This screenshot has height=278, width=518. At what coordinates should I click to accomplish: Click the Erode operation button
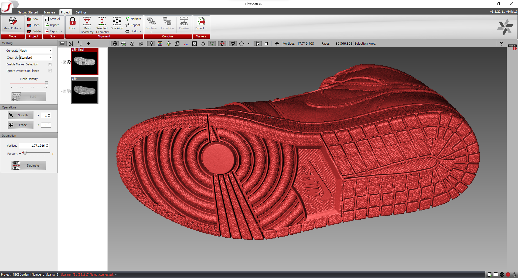pyautogui.click(x=21, y=125)
